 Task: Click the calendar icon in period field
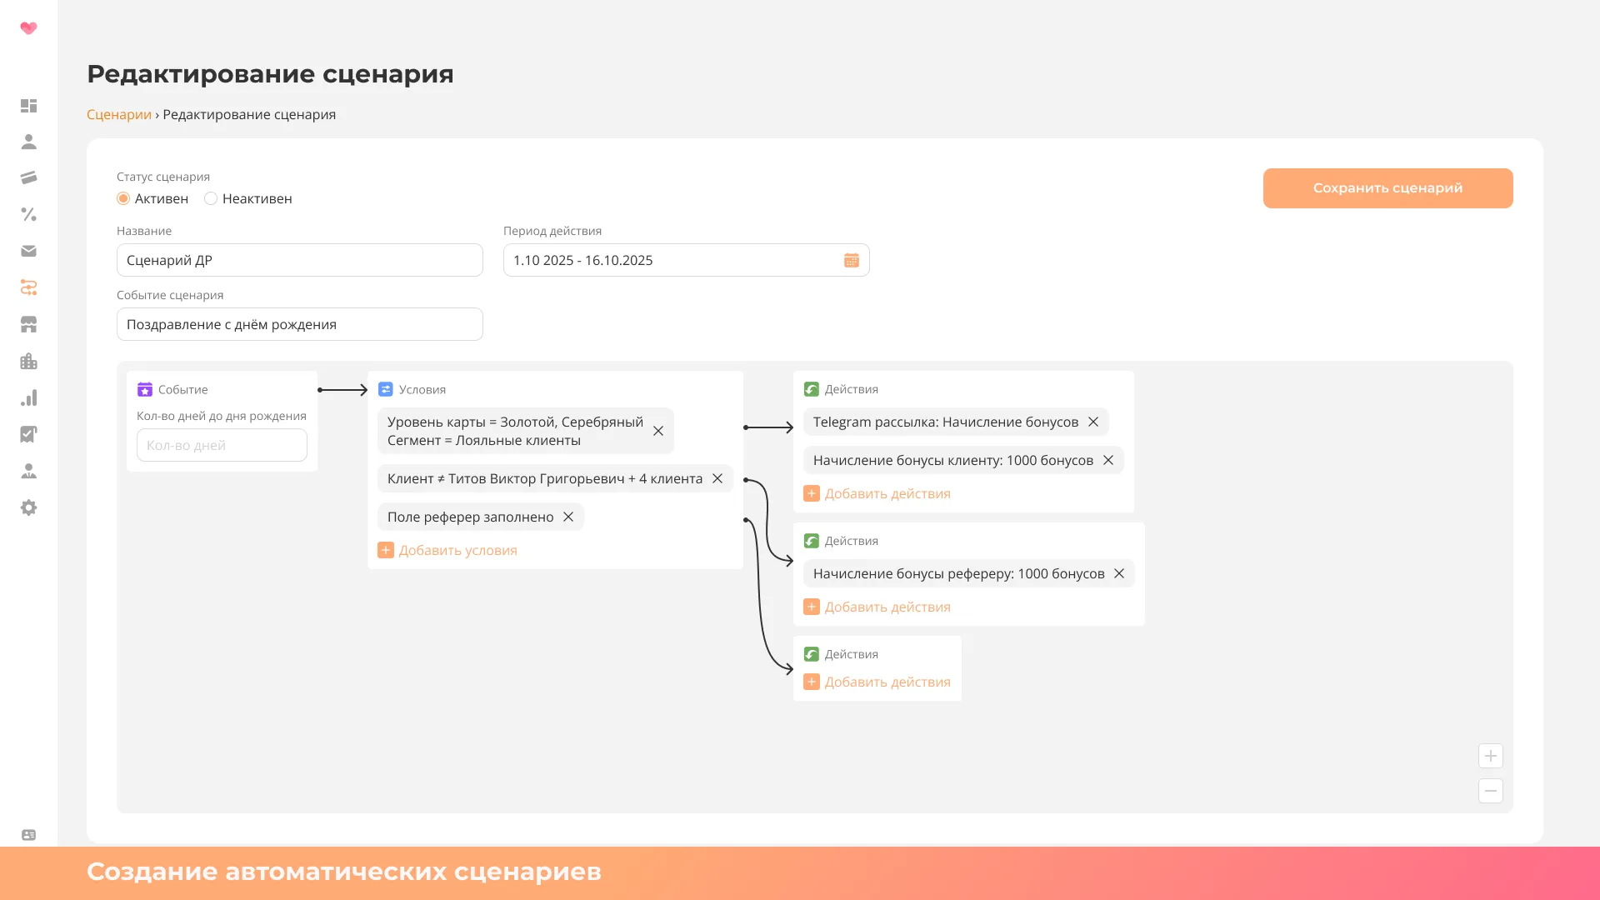[x=851, y=260]
